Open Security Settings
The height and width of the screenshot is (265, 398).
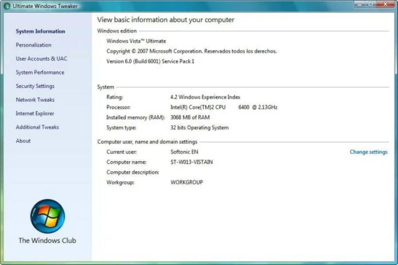(x=35, y=86)
